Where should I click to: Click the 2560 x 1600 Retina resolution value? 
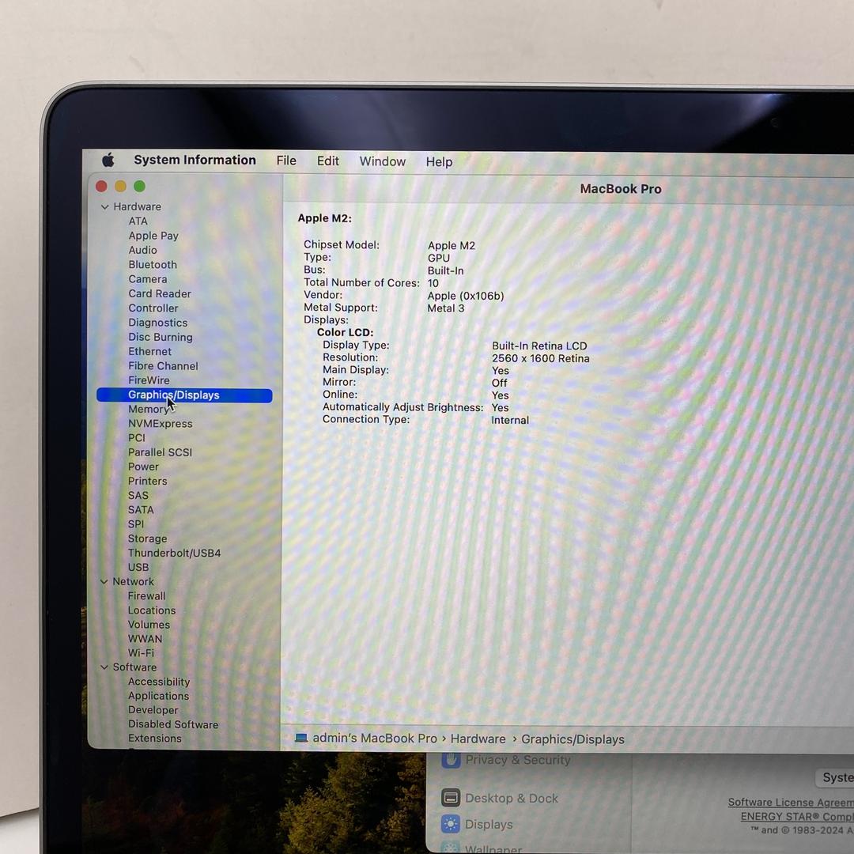coord(540,358)
